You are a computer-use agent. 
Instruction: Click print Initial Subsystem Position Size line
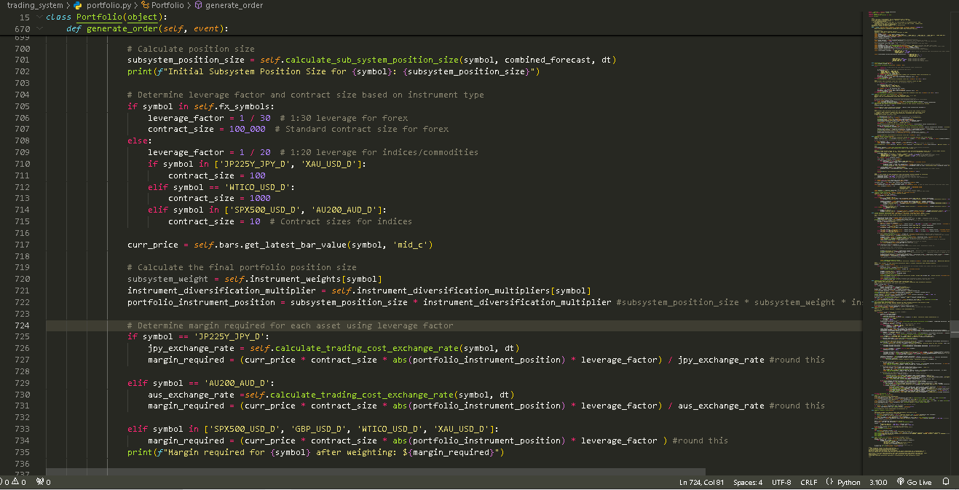coord(334,71)
